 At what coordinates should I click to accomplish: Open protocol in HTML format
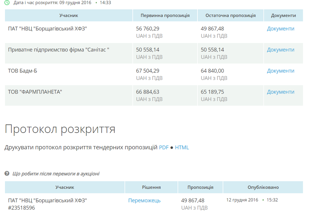click(x=182, y=148)
